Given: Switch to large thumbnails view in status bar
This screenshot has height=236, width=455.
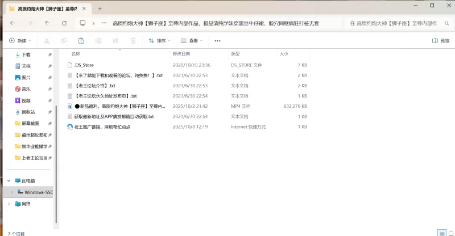Looking at the screenshot, I should tap(450, 233).
